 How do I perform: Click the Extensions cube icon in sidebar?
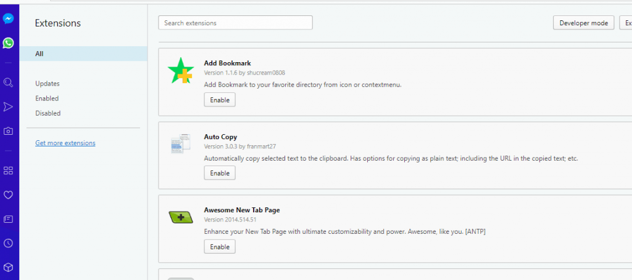(8, 267)
